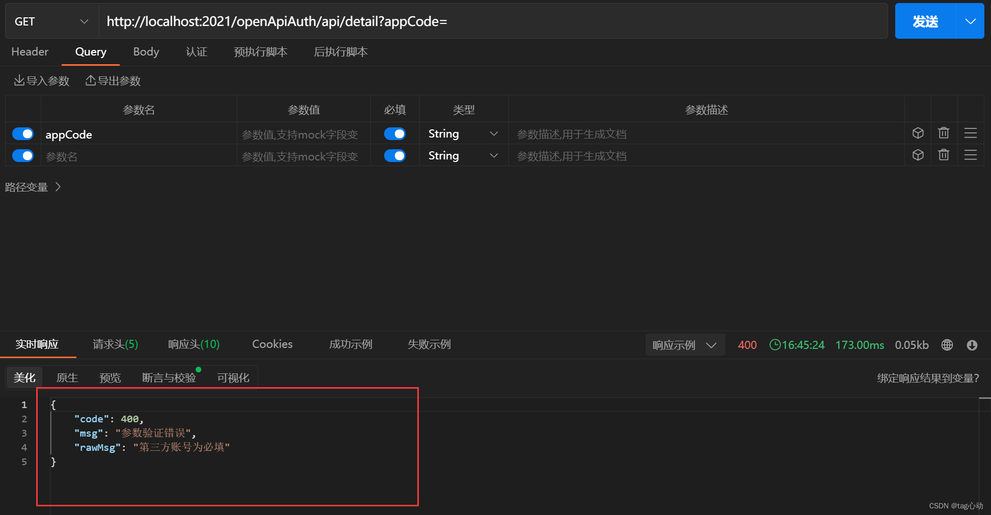The width and height of the screenshot is (991, 515).
Task: Delete the appCode parameter via trash icon
Action: pos(944,133)
